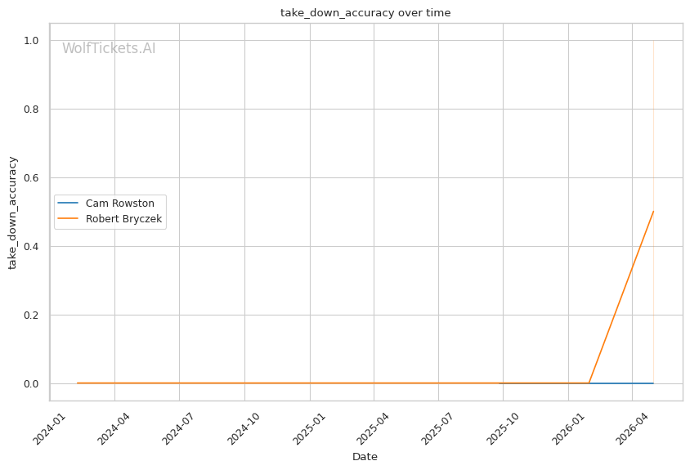Click the orange Robert Bryczek legend line
The width and height of the screenshot is (690, 470).
coord(68,218)
